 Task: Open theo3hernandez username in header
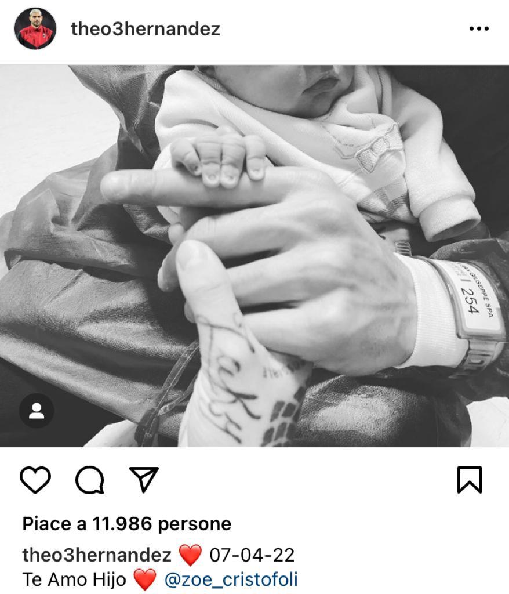click(x=146, y=29)
